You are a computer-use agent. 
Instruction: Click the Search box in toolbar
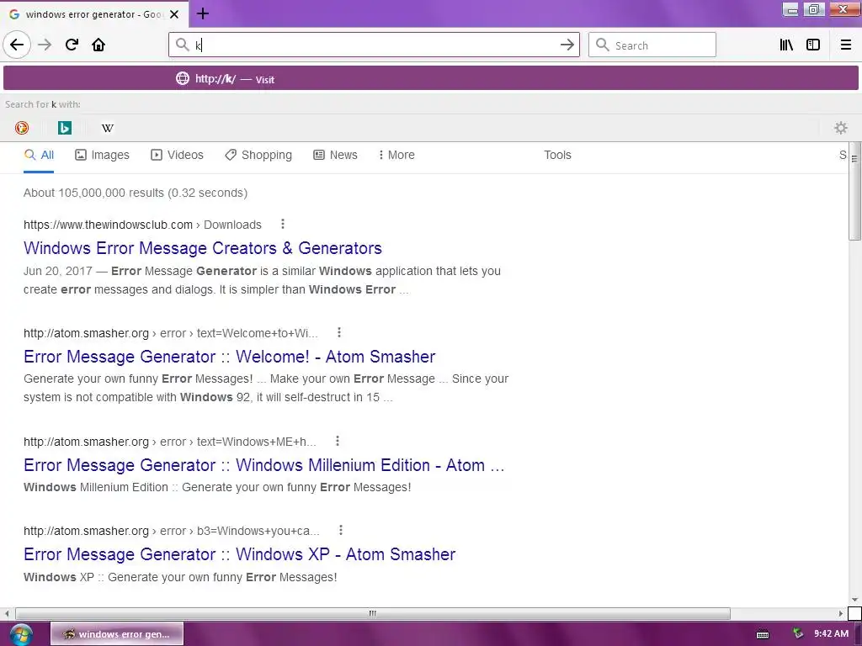652,45
